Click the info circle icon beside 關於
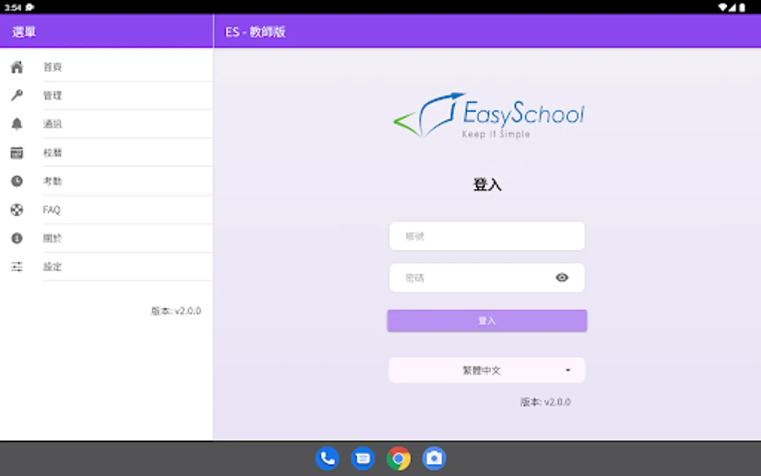This screenshot has width=761, height=476. pos(17,239)
